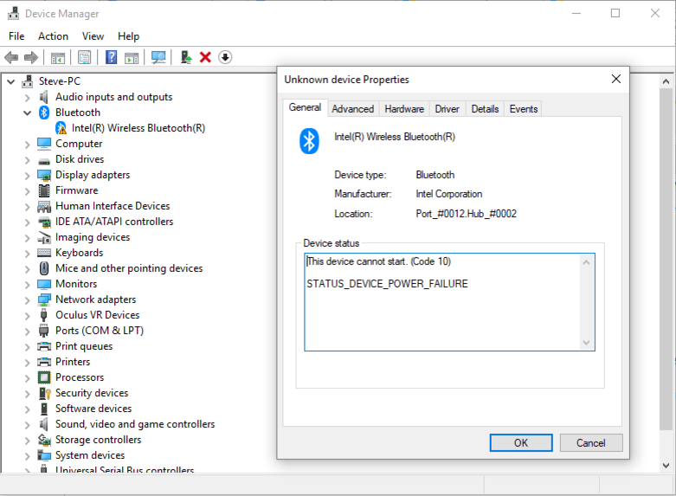Click the Bluetooth category icon in tree
676x496 pixels.
pyautogui.click(x=44, y=113)
